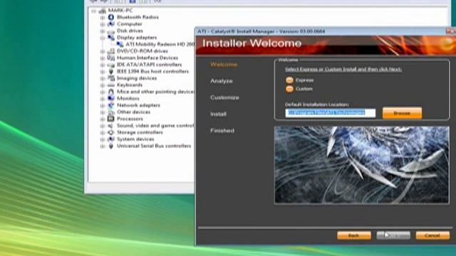Select the 'ATI Mobility Radeon HD' device entry
Screen dimensions: 456x256
point(160,44)
